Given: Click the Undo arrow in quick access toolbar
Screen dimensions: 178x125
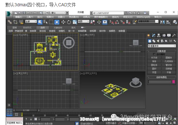Looking at the screenshot, I should [x=28, y=13].
